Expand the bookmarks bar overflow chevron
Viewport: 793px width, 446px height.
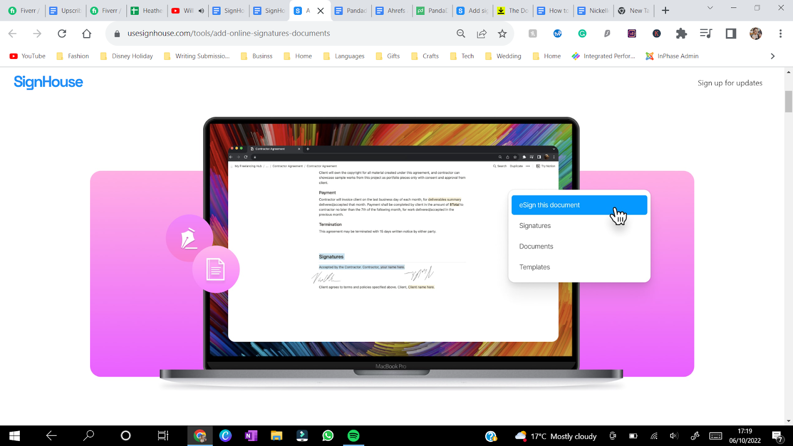click(772, 56)
